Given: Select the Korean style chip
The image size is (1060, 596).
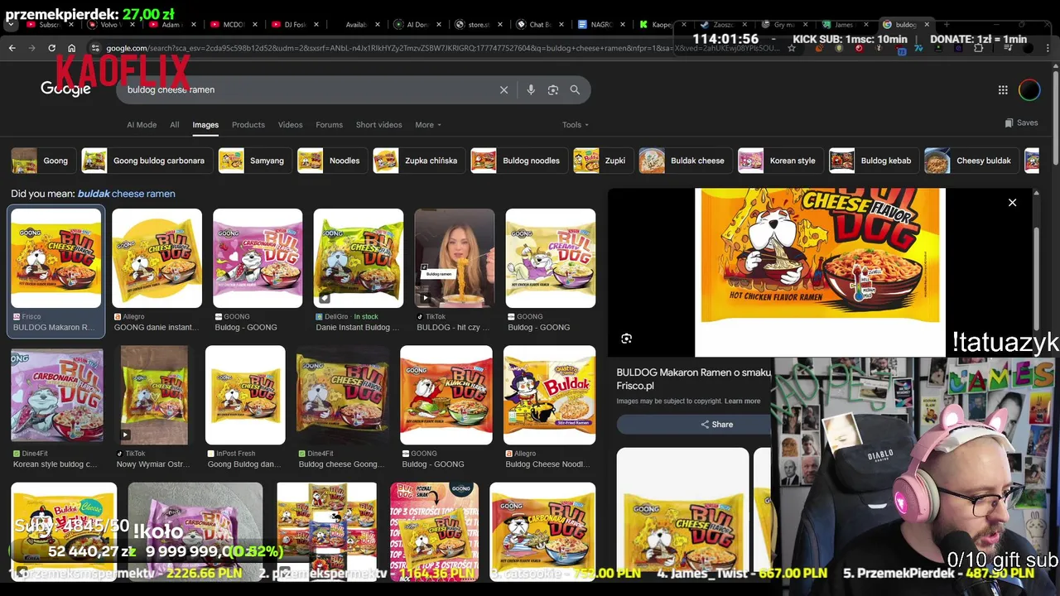Looking at the screenshot, I should coord(781,161).
